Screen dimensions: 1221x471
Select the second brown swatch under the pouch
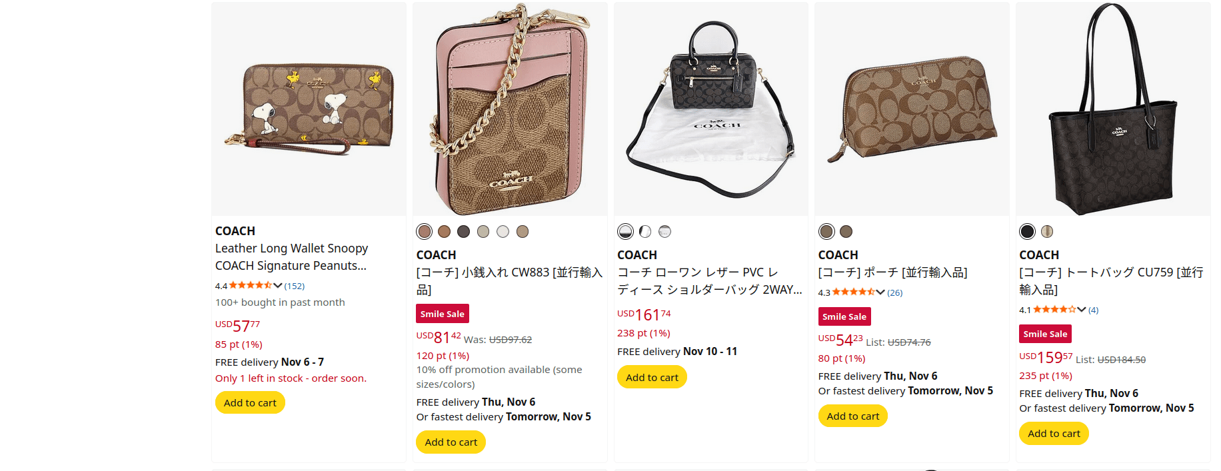(x=846, y=232)
